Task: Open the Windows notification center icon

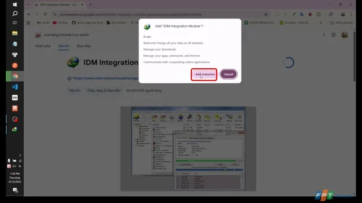Action: click(x=15, y=190)
